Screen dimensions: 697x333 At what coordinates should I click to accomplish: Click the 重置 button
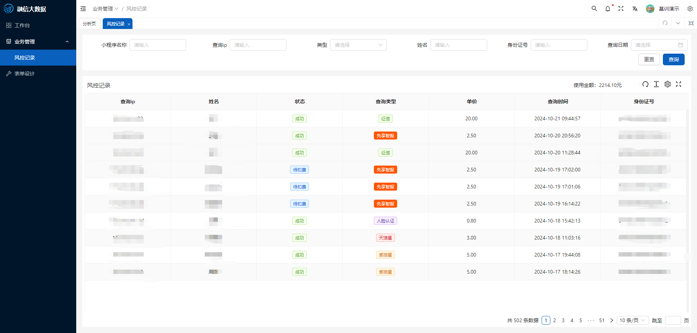click(649, 59)
